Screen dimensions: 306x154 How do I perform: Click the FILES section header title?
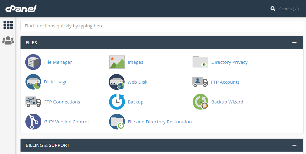pos(31,43)
